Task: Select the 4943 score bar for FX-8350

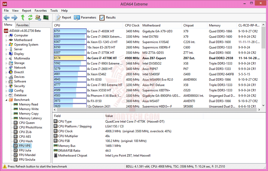Action: click(x=70, y=79)
